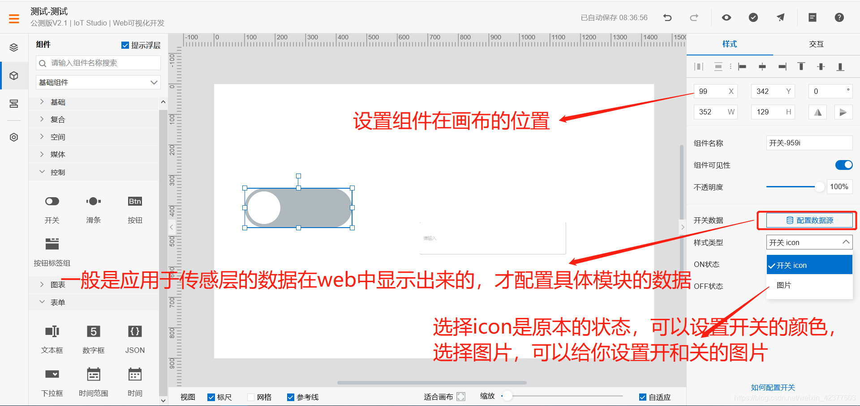860x406 pixels.
Task: Open the hierarchy sidebar icon
Action: click(x=14, y=104)
